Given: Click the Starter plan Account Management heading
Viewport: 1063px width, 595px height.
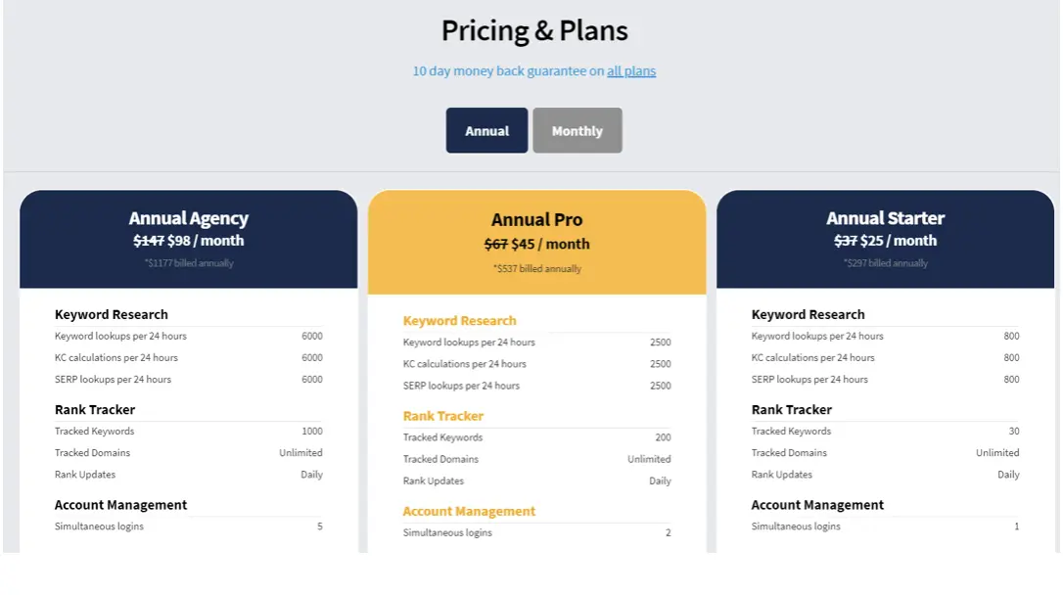Looking at the screenshot, I should [817, 505].
